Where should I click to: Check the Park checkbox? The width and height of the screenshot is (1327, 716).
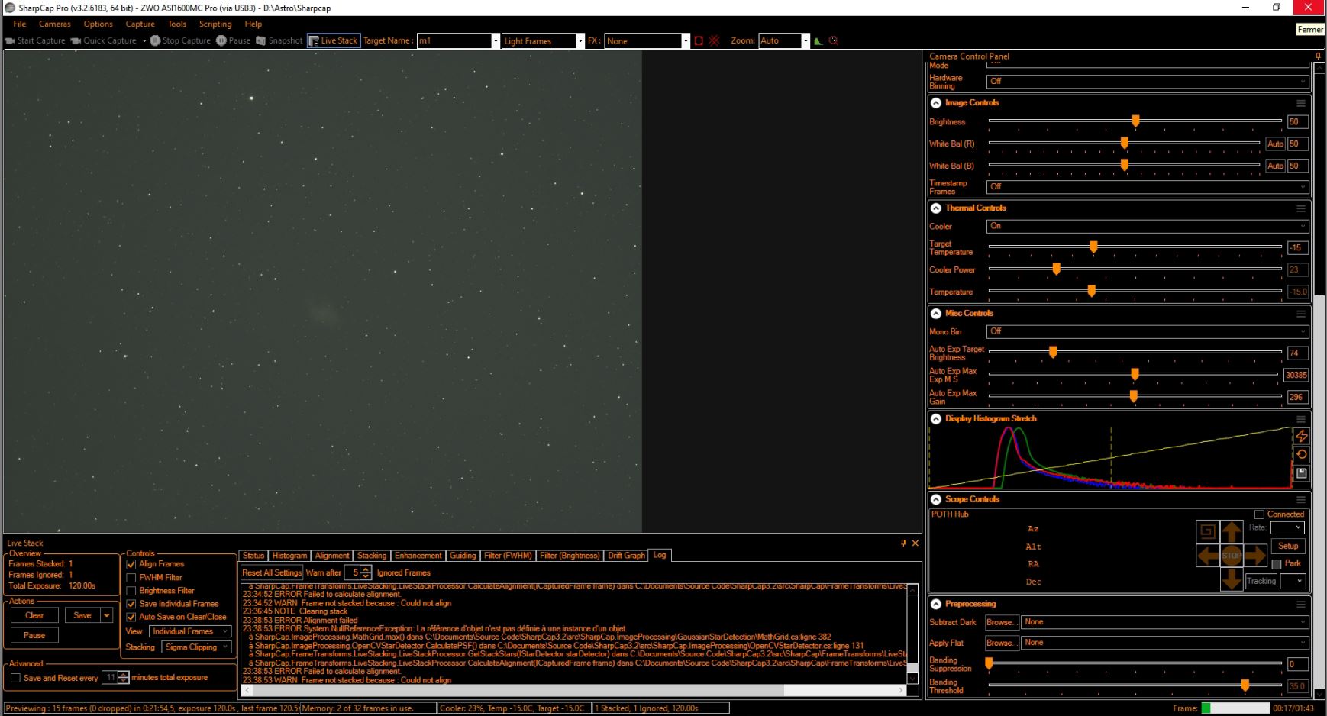(x=1277, y=564)
